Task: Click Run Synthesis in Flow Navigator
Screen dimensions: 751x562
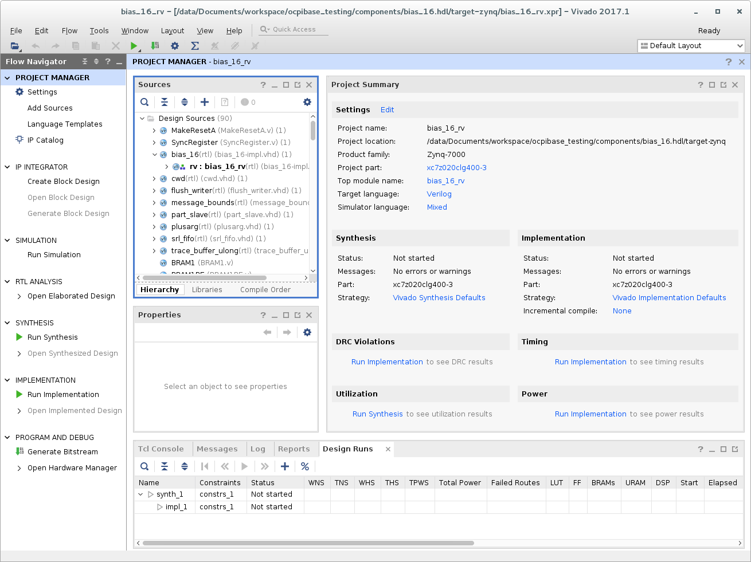Action: tap(53, 337)
